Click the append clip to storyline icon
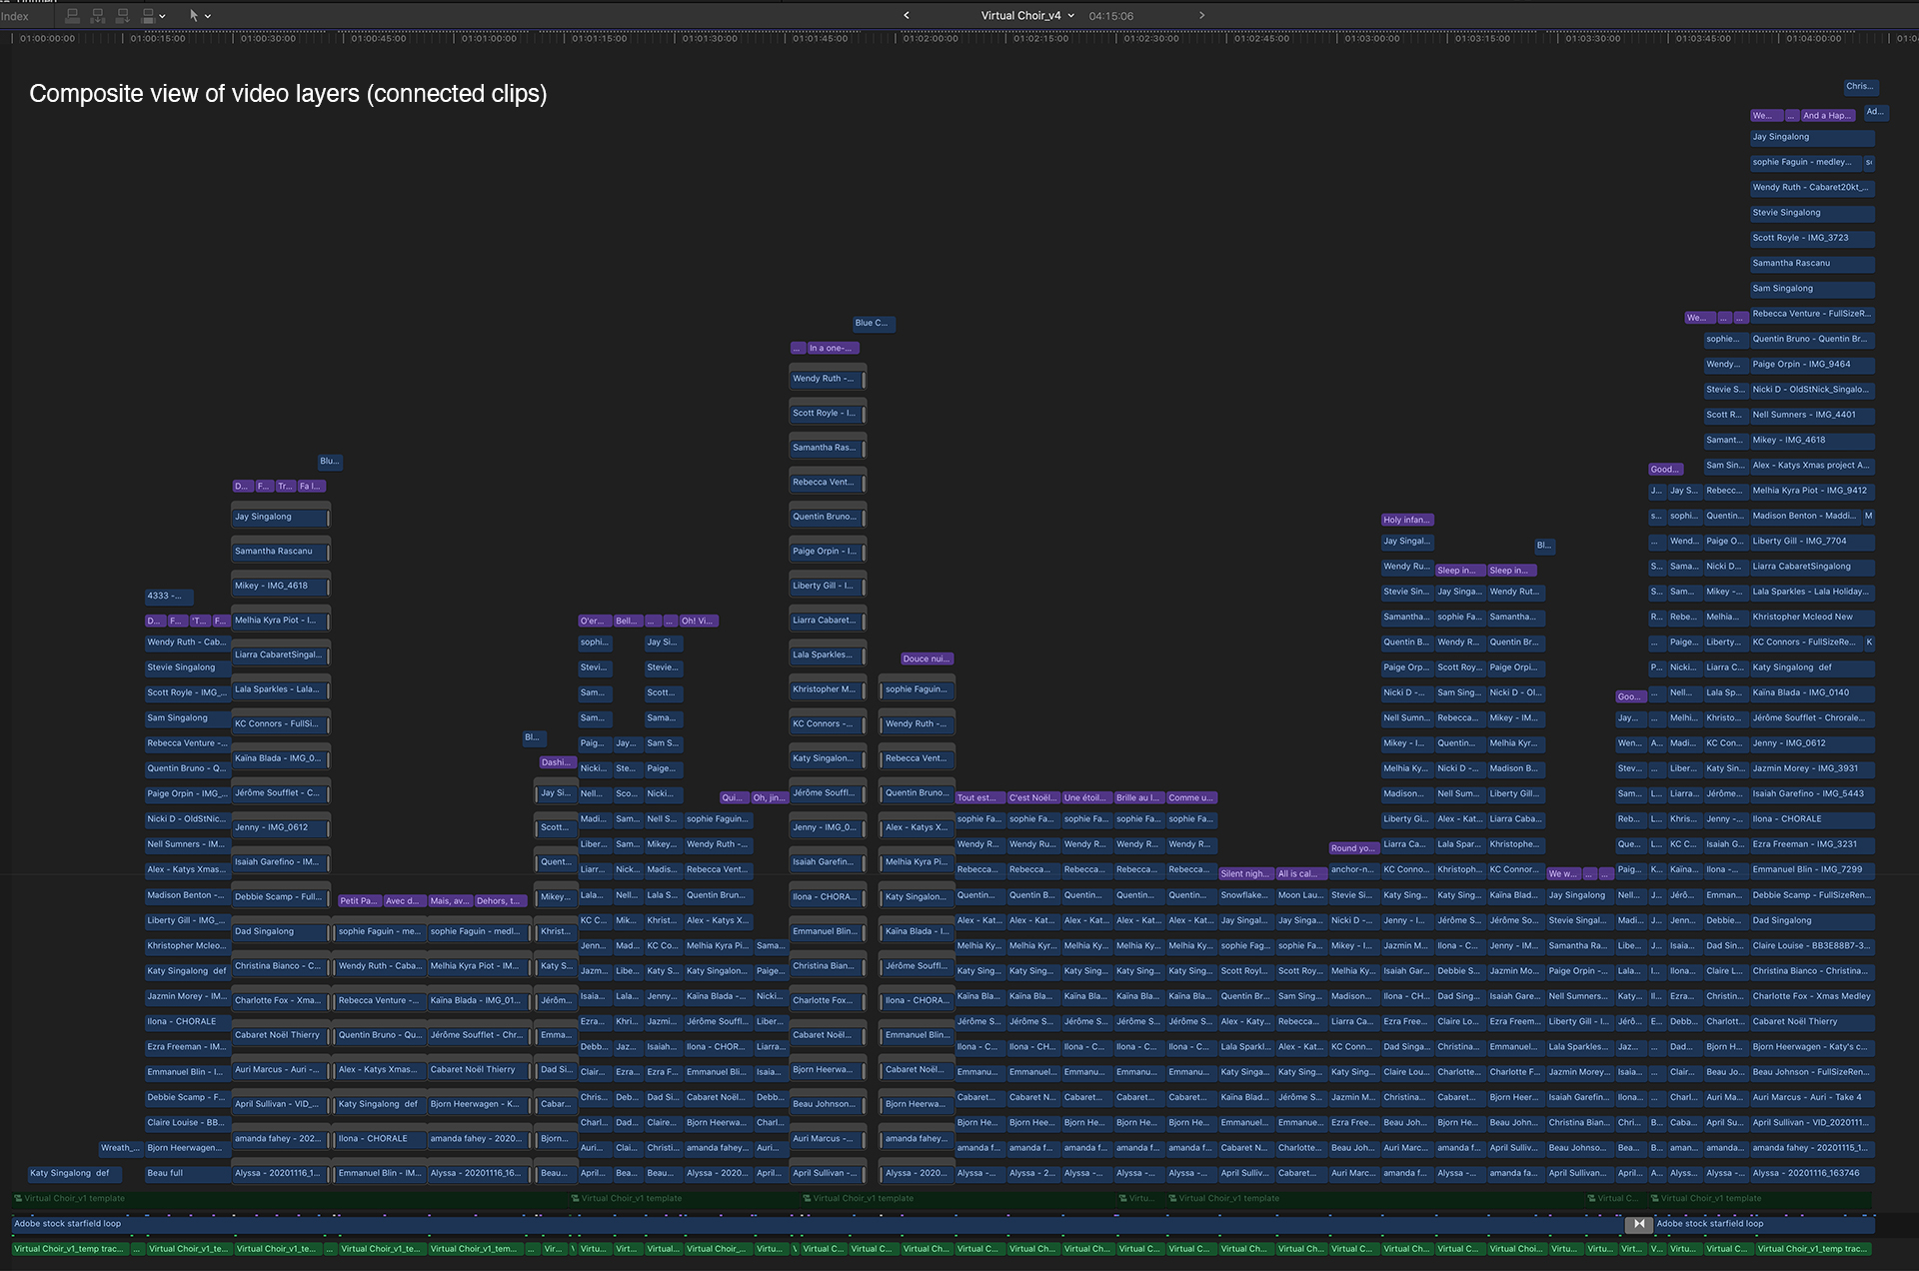Viewport: 1919px width, 1271px height. (123, 16)
